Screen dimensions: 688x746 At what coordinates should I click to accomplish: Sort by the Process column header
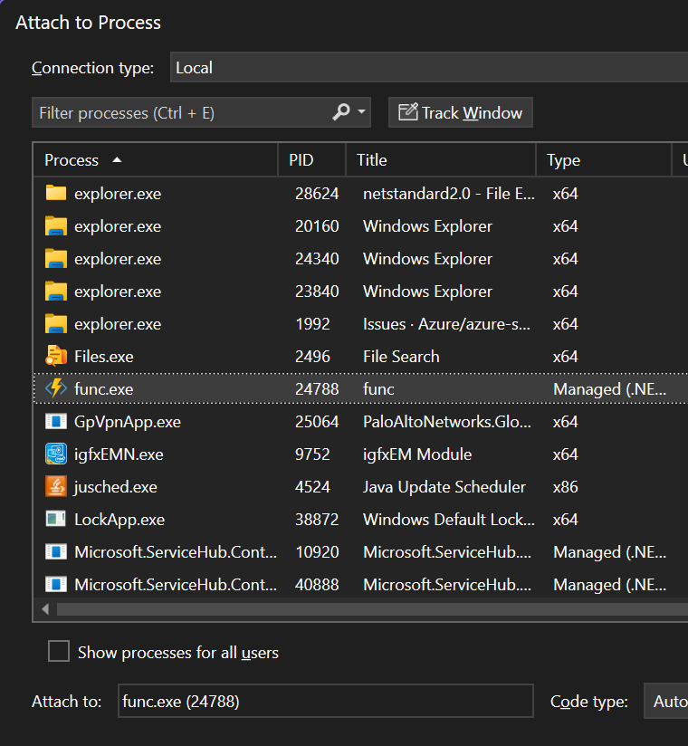click(x=72, y=160)
